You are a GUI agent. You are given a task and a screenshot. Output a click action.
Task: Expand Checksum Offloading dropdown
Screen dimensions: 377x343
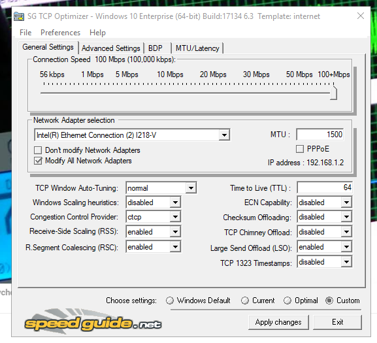click(x=346, y=217)
